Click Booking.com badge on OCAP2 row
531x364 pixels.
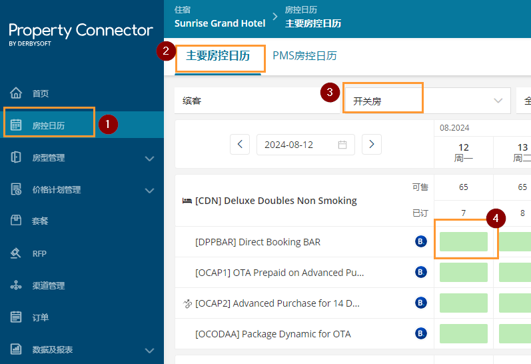(421, 303)
